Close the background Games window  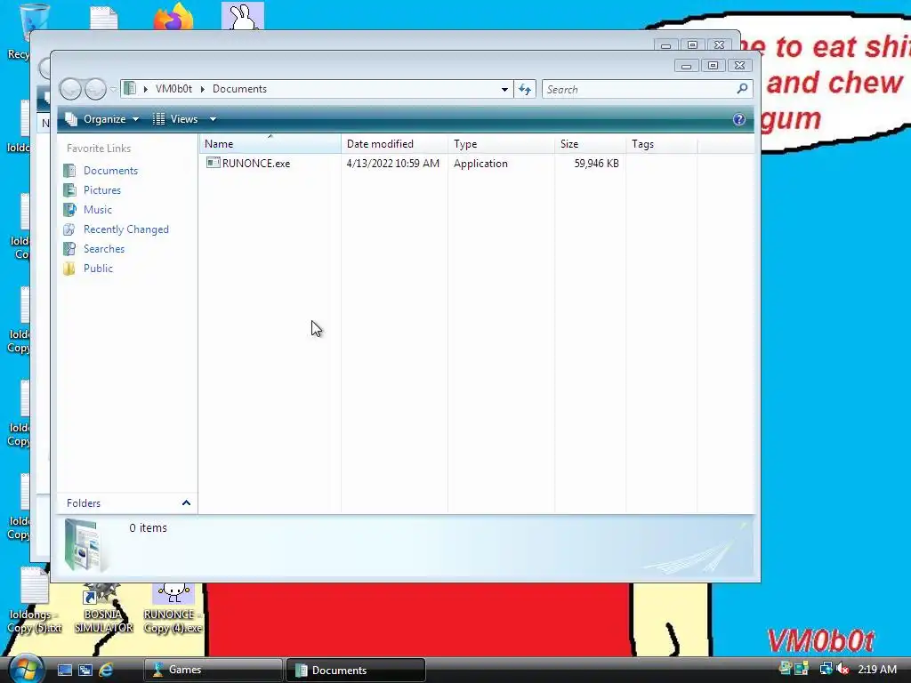pyautogui.click(x=719, y=44)
